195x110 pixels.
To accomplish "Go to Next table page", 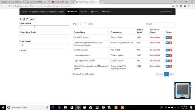I will click(172, 74).
